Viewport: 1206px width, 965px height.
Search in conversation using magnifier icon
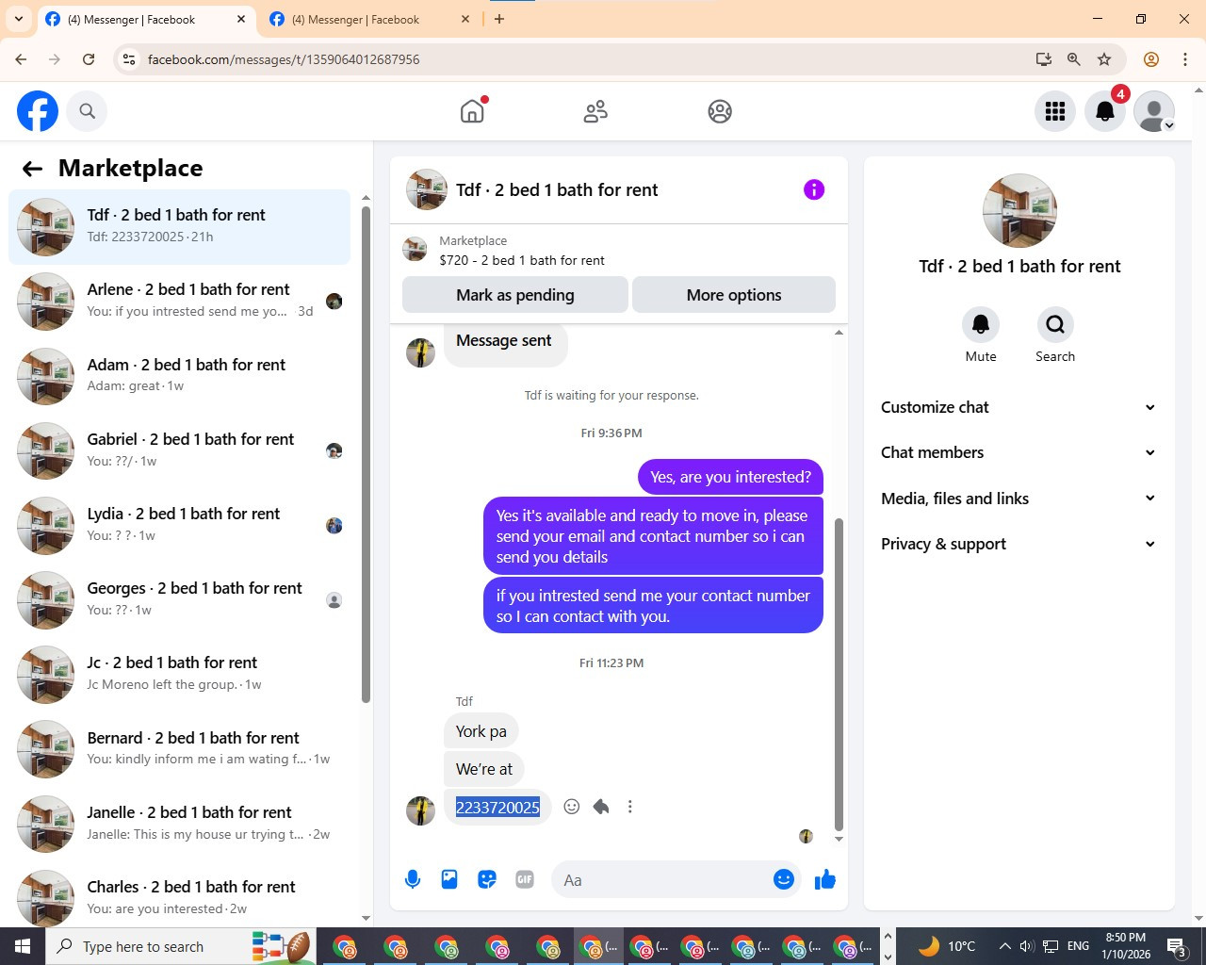point(1055,325)
